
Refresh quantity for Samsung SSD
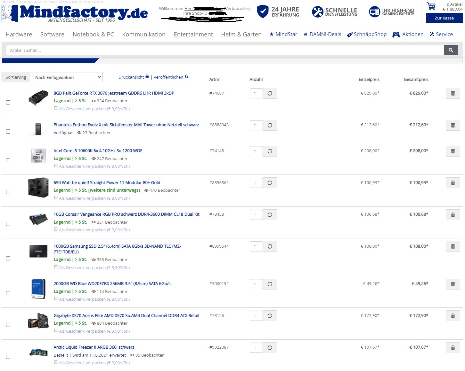point(270,246)
